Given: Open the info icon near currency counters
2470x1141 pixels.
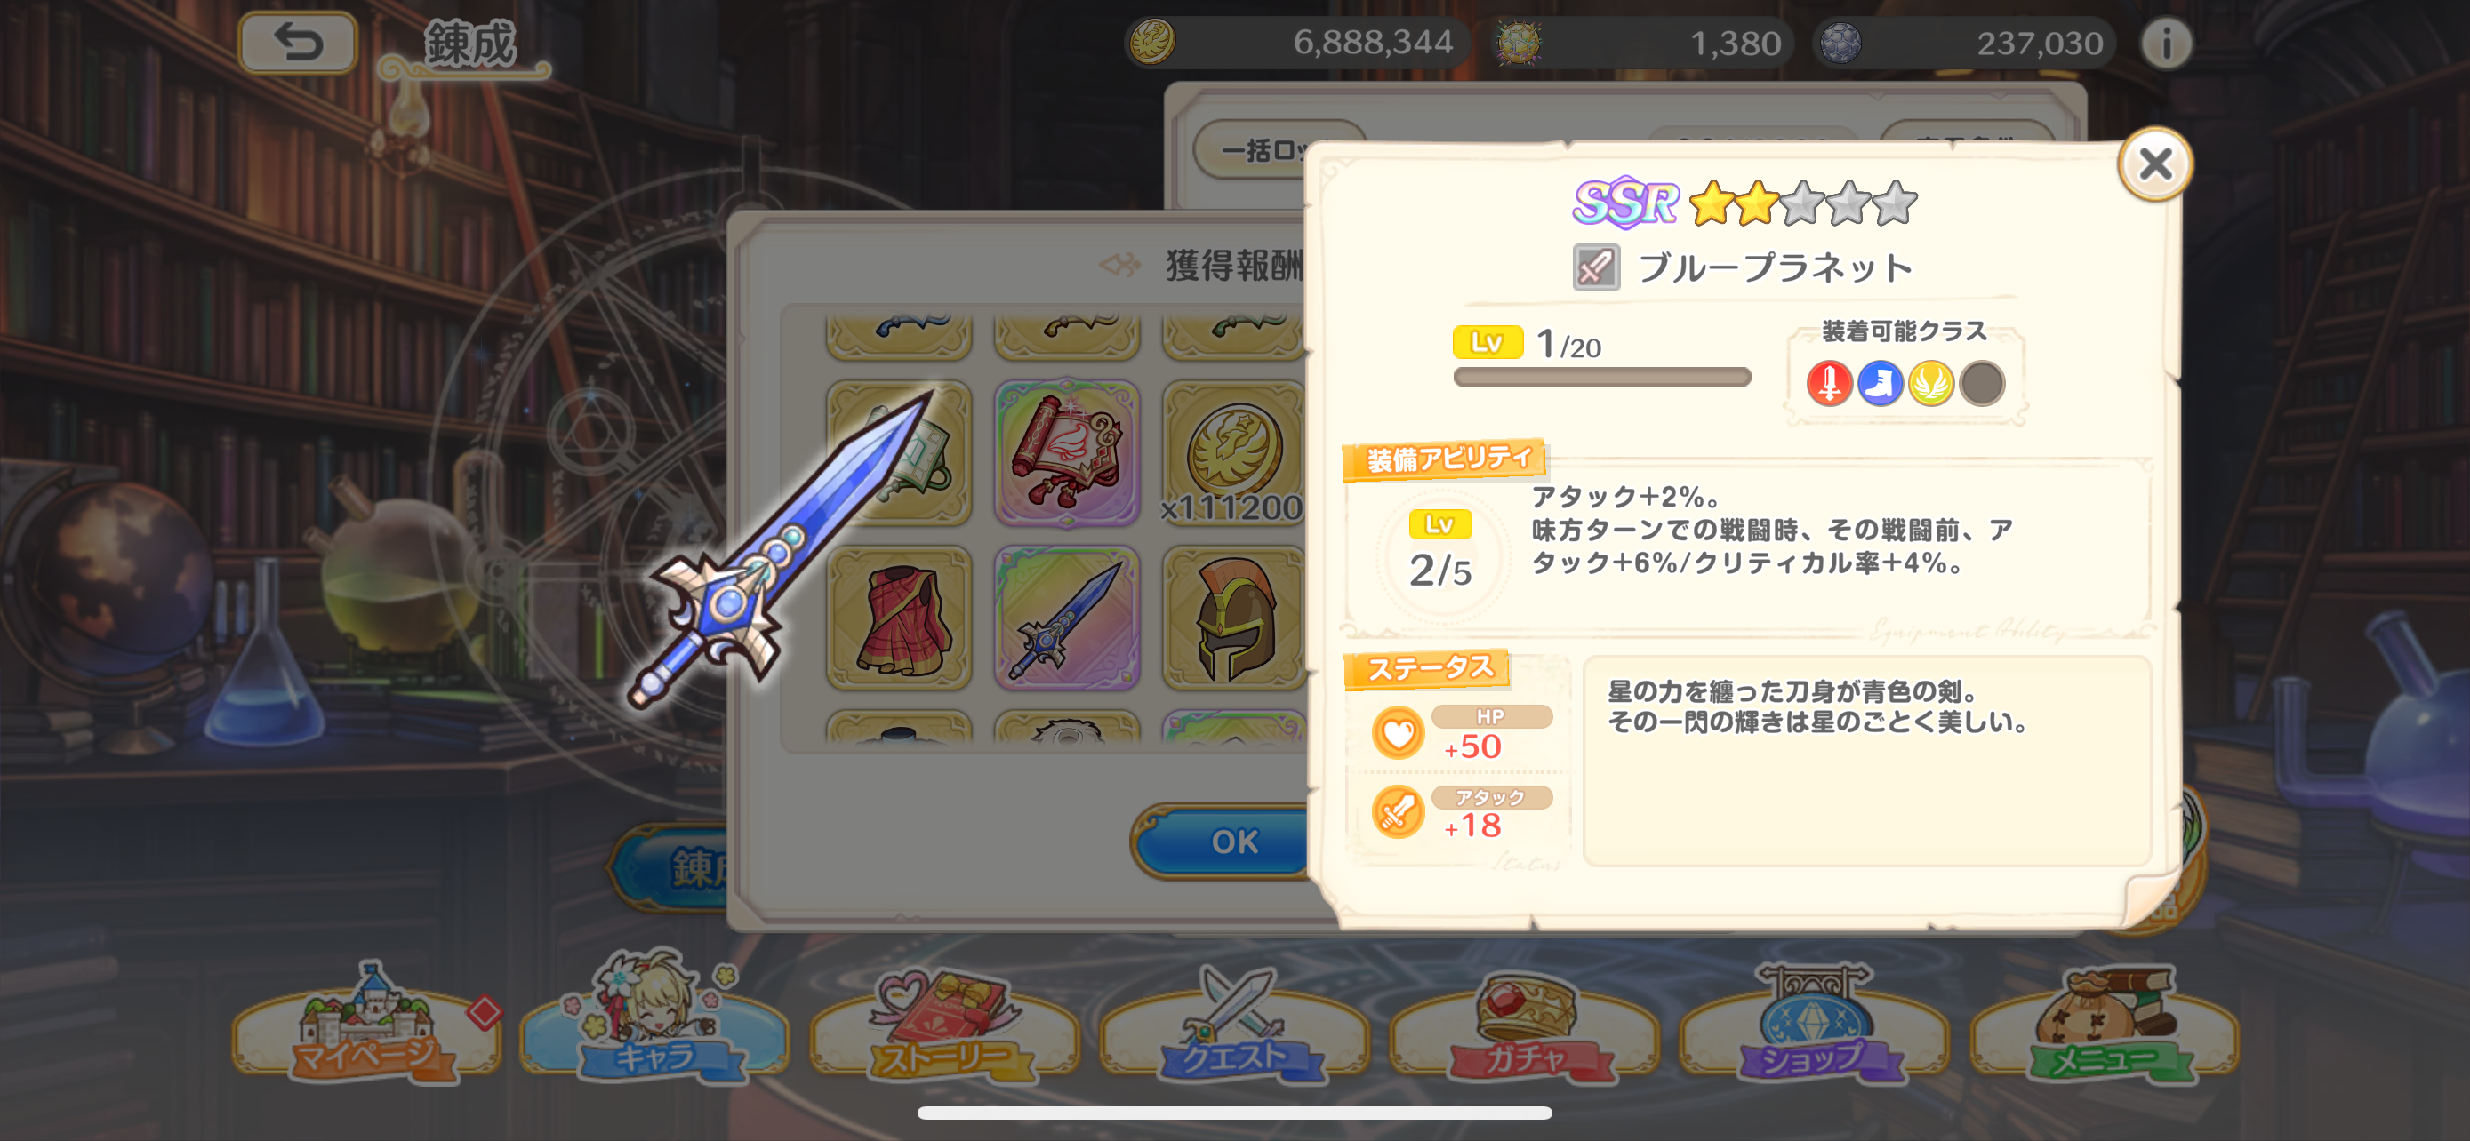Looking at the screenshot, I should point(2165,44).
